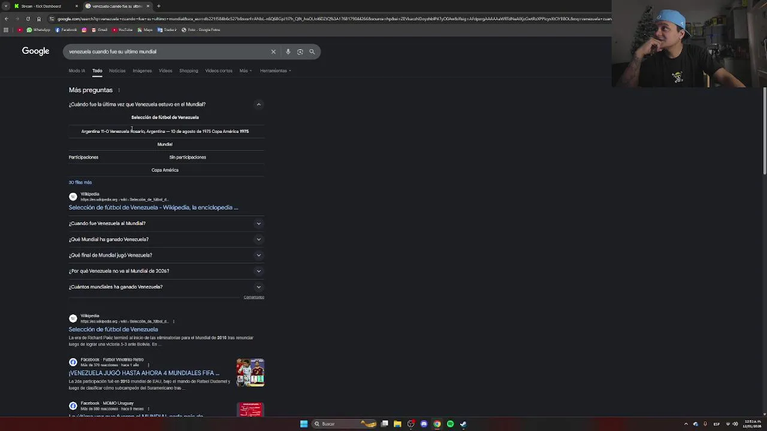Click the taskbar Buscar search box
This screenshot has height=431, width=767.
(x=344, y=424)
